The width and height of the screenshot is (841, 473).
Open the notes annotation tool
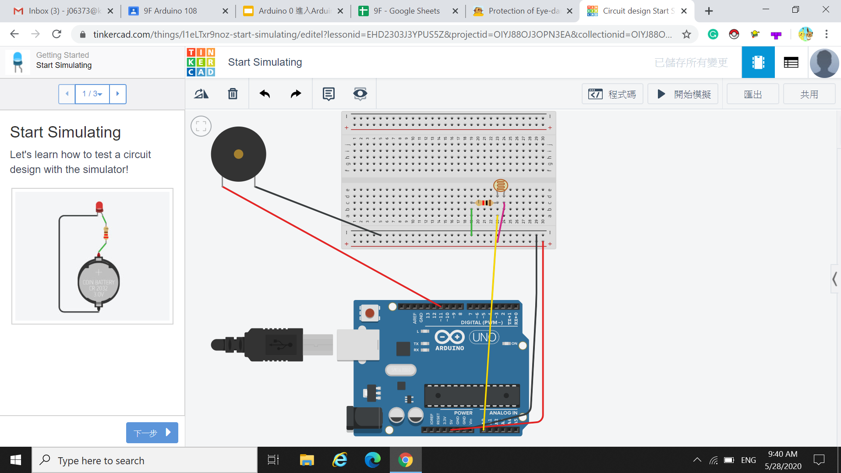(x=329, y=94)
